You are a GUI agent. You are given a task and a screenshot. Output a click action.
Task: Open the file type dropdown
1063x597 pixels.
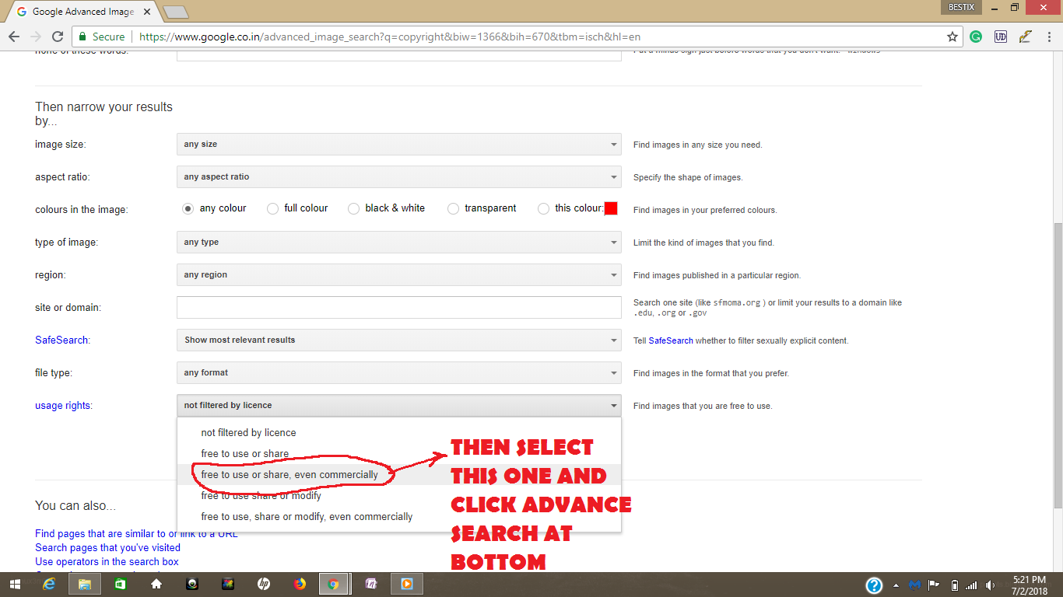(399, 373)
